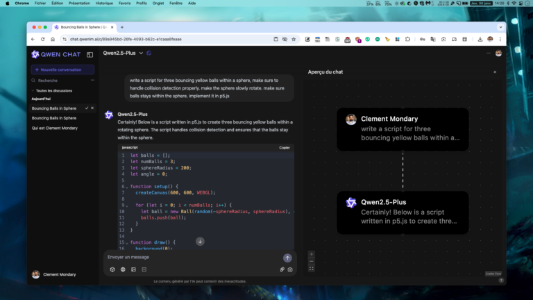Viewport: 533px width, 300px height.
Task: Click the QWEN CHAT logo
Action: (56, 54)
